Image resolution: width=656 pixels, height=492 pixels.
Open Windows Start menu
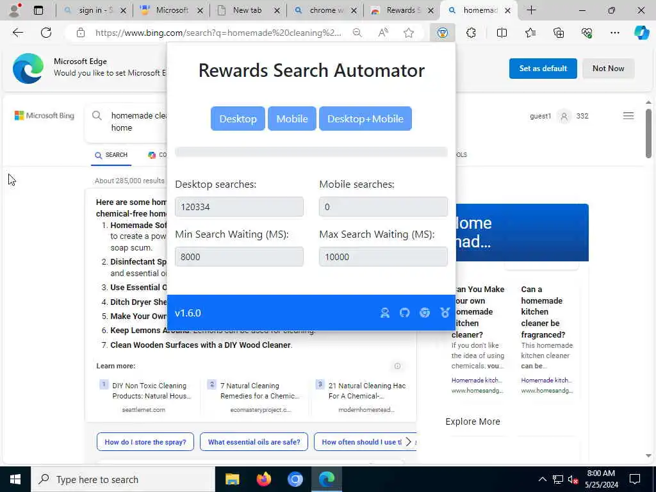tap(15, 479)
